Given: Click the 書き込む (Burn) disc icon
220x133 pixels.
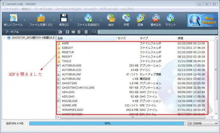Looking at the screenshot, I should (x=156, y=18).
